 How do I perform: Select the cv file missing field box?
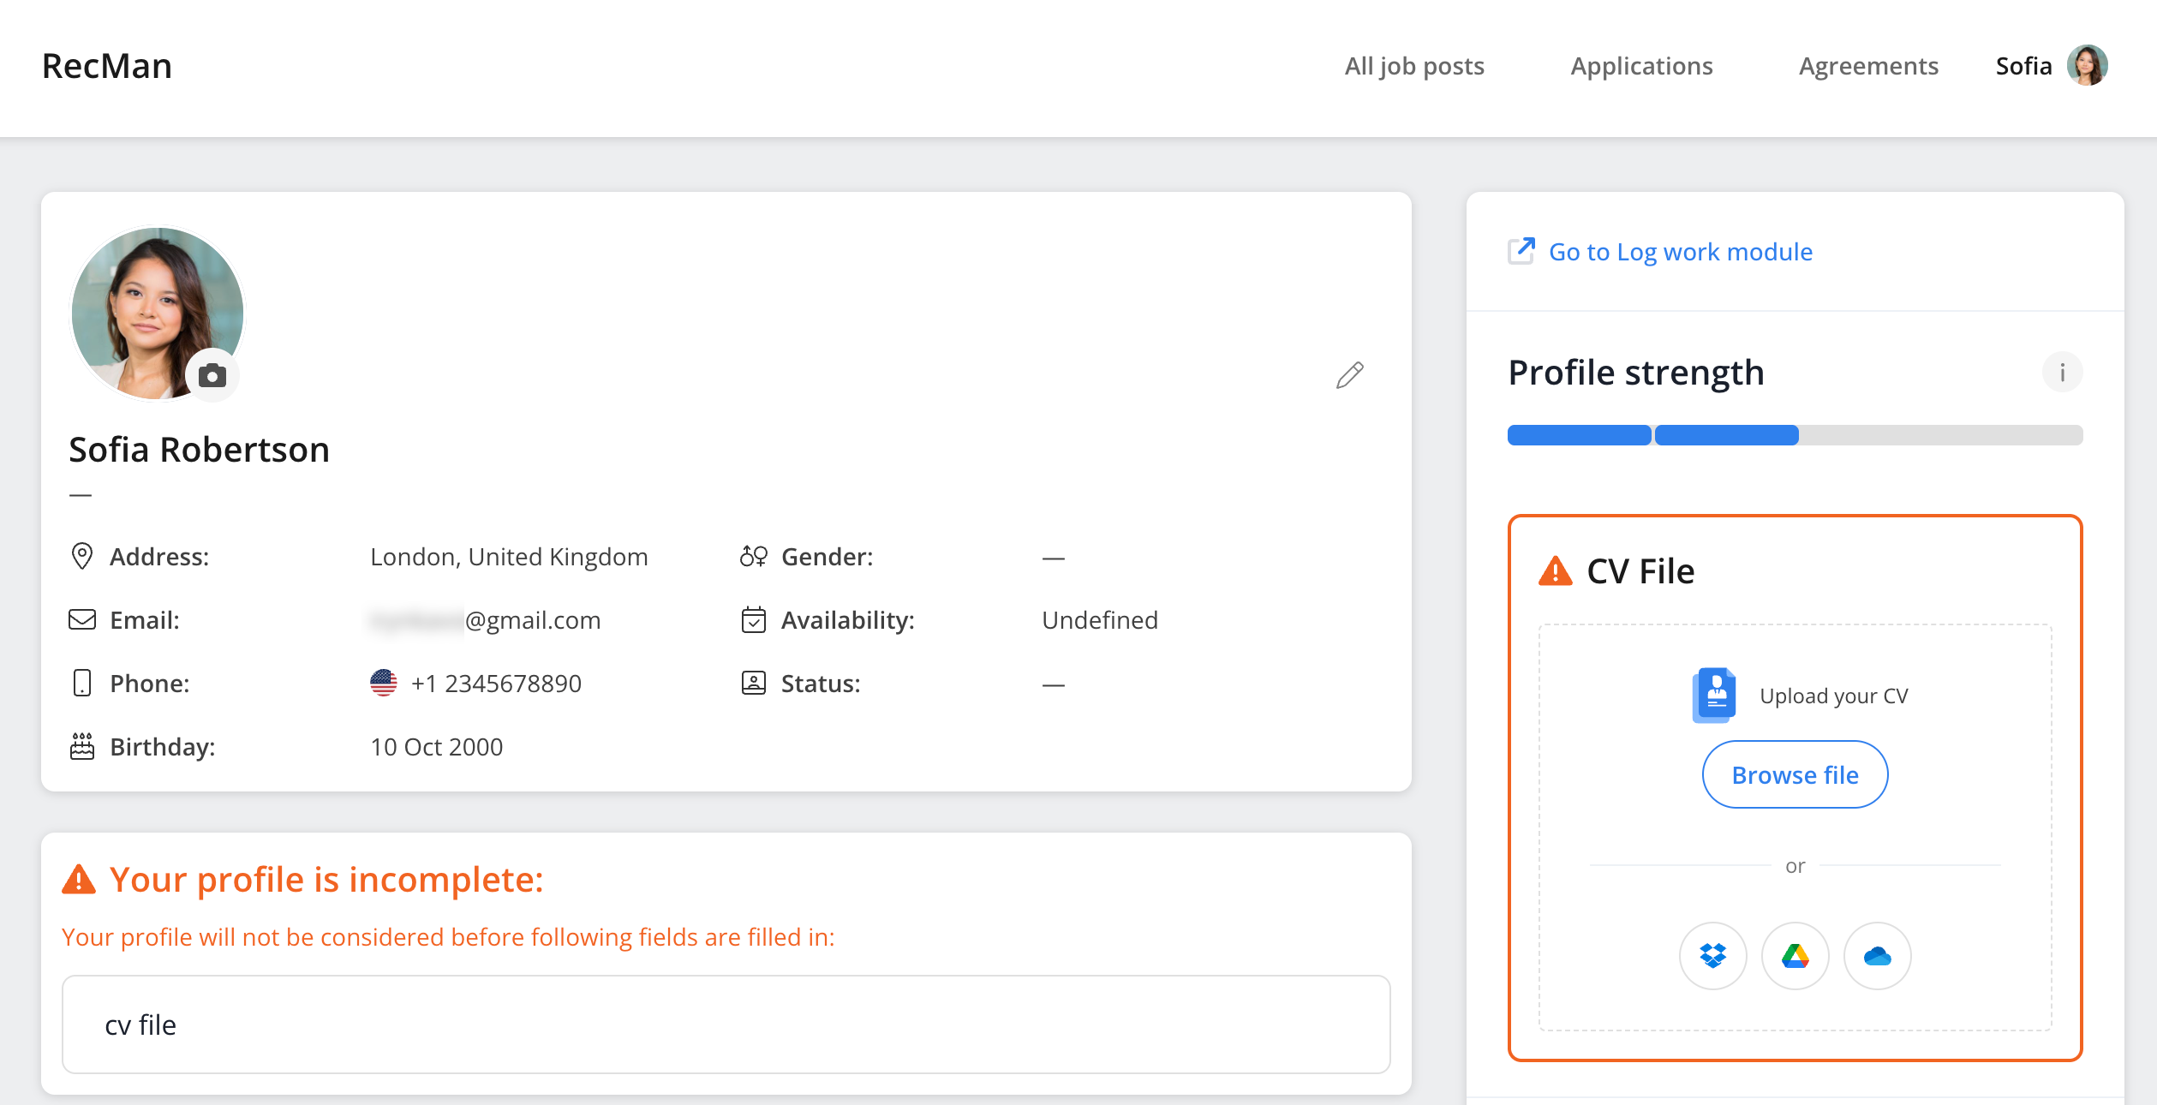pos(726,1024)
